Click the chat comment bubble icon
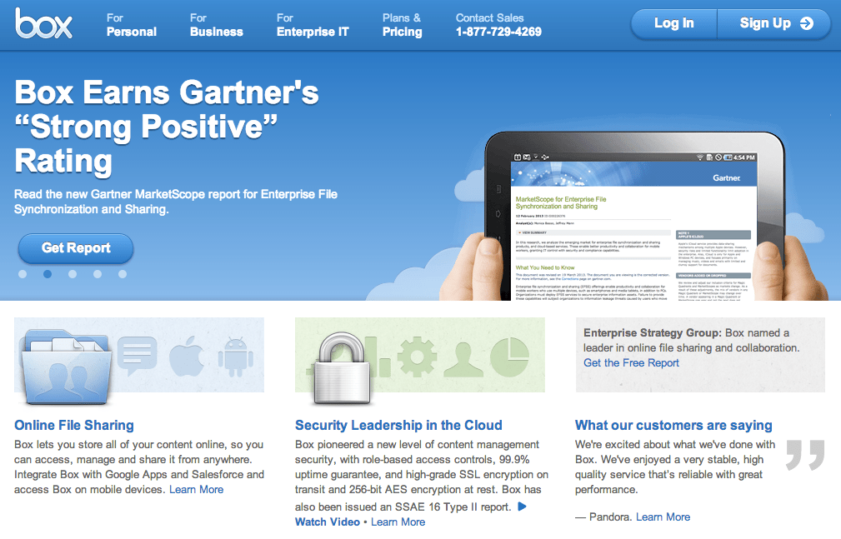The height and width of the screenshot is (539, 841). coord(138,356)
